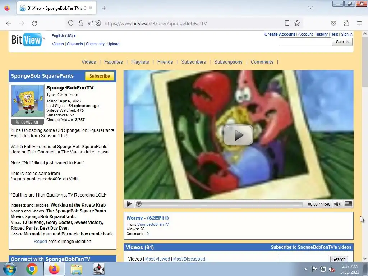The width and height of the screenshot is (368, 276).
Task: Open the Extensions puzzle icon
Action: (x=346, y=23)
